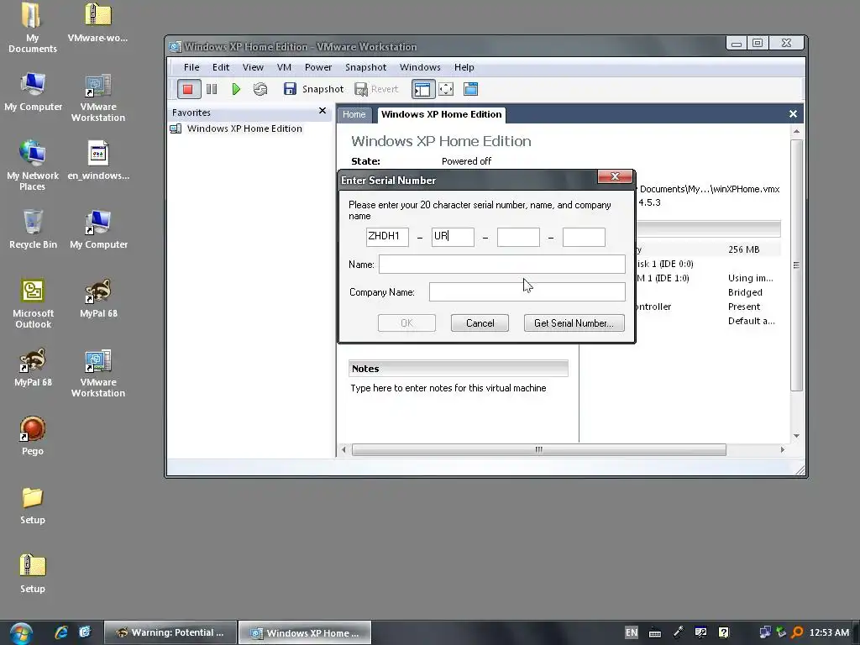Screen dimensions: 860x645
Task: Select the Setup folder desktop icon
Action: [33, 506]
